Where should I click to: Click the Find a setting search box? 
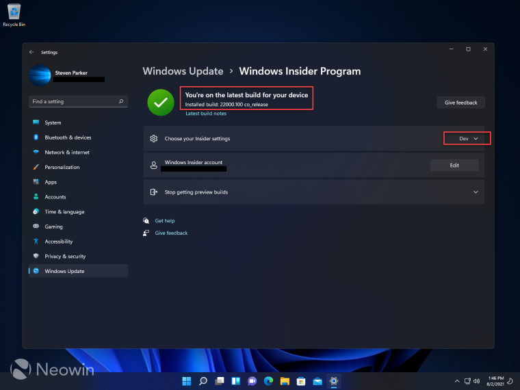78,101
